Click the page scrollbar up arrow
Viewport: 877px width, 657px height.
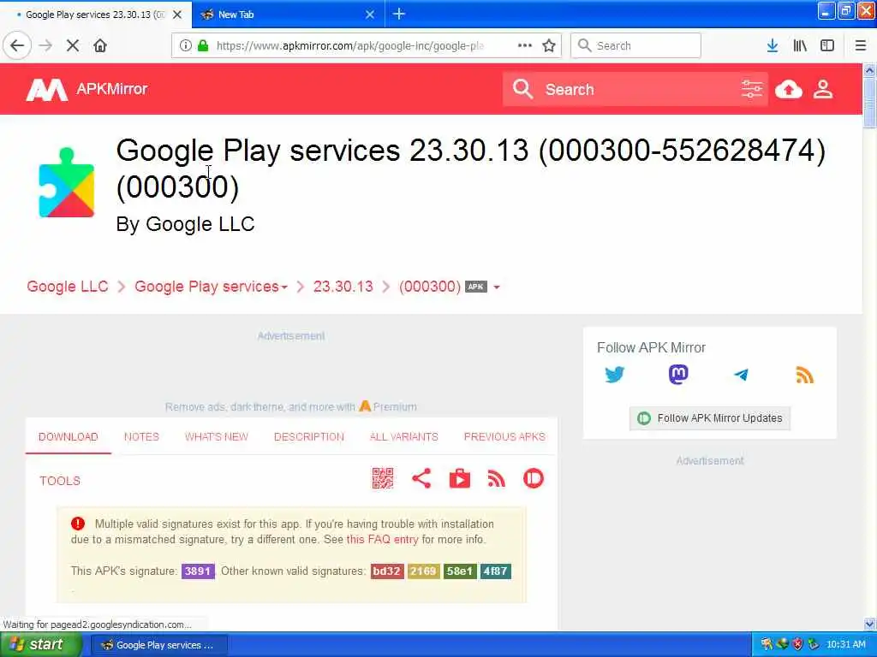870,70
